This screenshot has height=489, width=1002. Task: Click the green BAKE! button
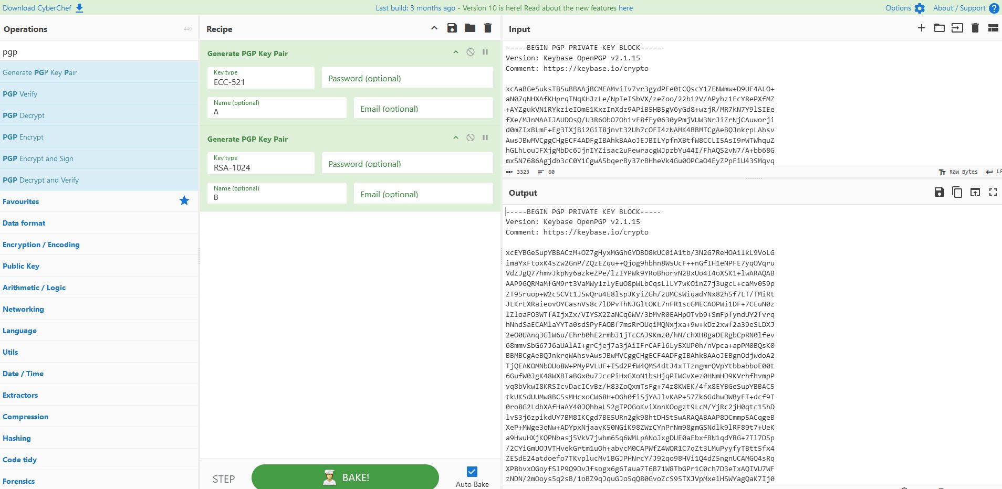(x=345, y=477)
